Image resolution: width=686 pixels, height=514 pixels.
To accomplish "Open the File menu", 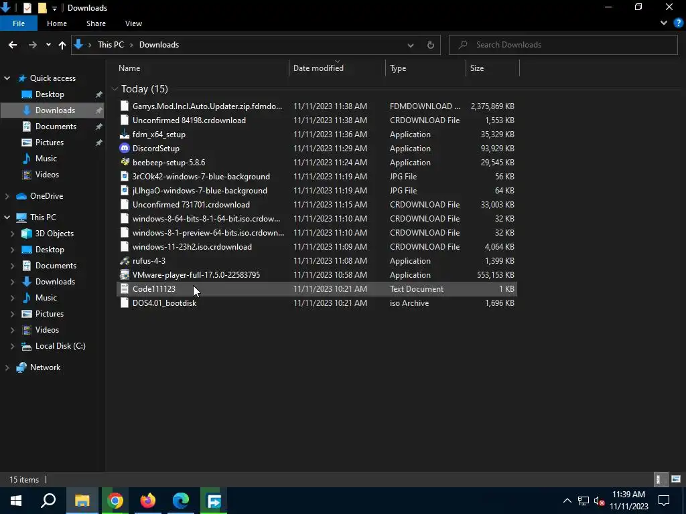I will coord(19,23).
